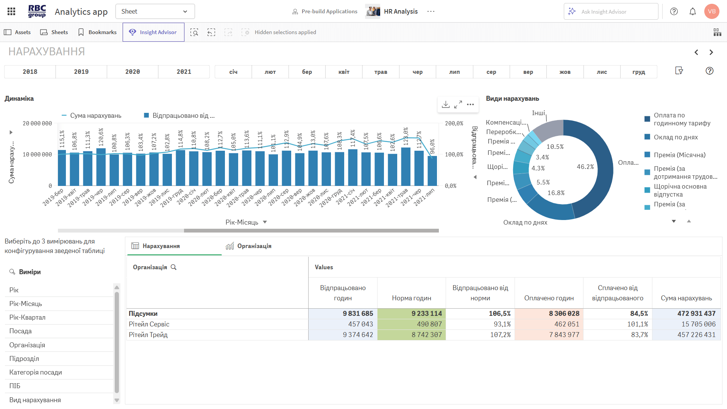The width and height of the screenshot is (727, 409).
Task: Open the grid layout icon at top right
Action: point(717,33)
